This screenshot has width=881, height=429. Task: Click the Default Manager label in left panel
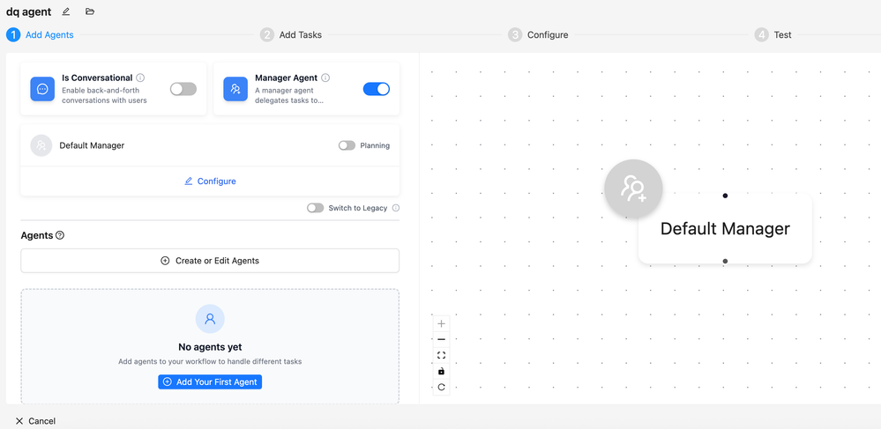pos(92,145)
